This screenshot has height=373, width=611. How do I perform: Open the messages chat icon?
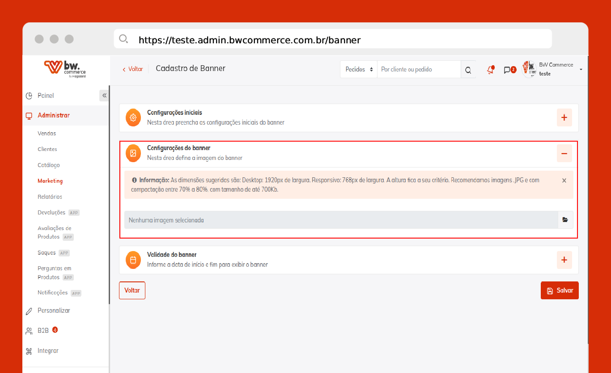point(507,70)
